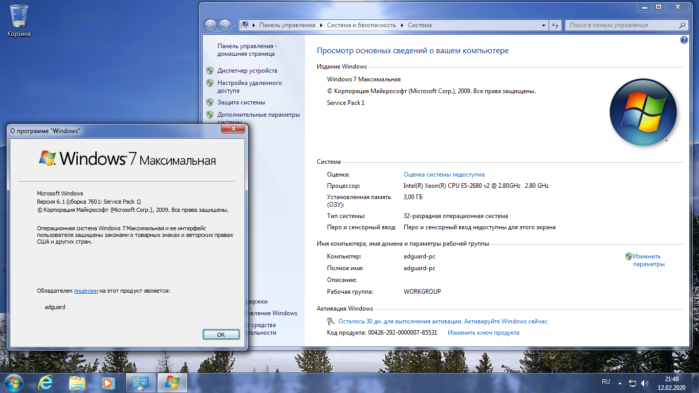The width and height of the screenshot is (699, 393).
Task: Open the network icon in system tray
Action: [x=632, y=383]
